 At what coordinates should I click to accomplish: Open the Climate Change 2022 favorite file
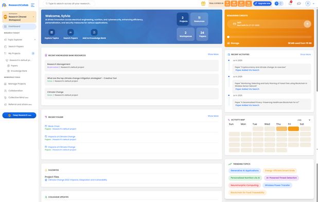[x=78, y=180]
